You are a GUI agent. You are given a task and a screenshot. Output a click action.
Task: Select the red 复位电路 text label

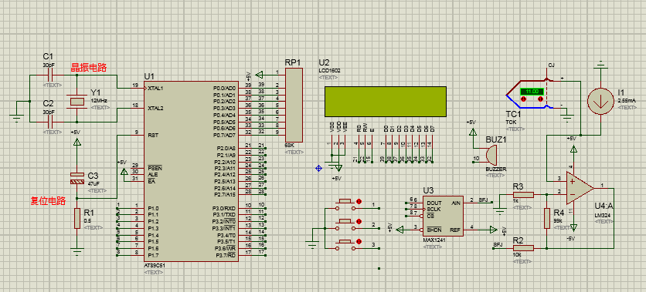coord(48,201)
